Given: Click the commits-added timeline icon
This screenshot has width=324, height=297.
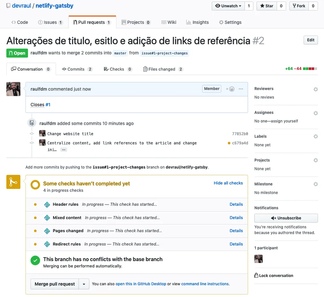Looking at the screenshot, I should click(32, 123).
